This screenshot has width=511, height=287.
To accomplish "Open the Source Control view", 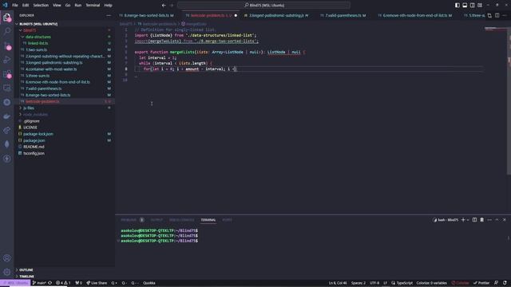I will coord(7,45).
